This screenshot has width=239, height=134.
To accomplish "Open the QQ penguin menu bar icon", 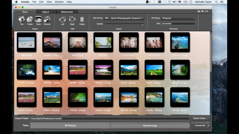I will click(x=148, y=2).
